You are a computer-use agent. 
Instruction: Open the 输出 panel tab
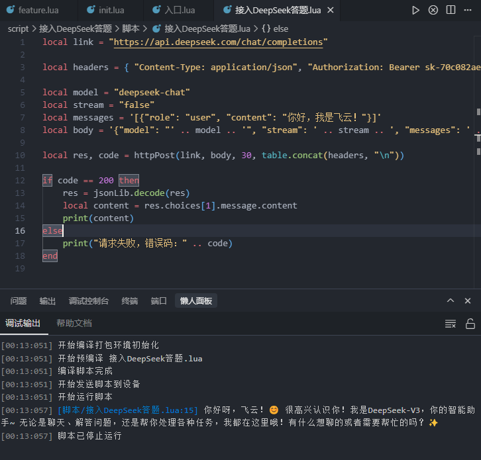[x=48, y=301]
